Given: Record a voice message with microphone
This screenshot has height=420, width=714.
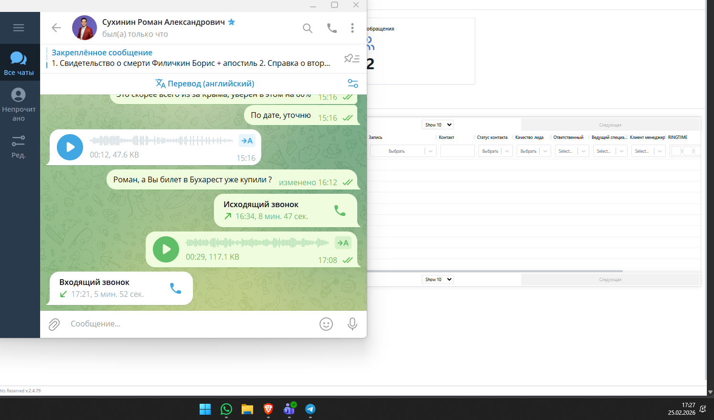Looking at the screenshot, I should pyautogui.click(x=352, y=325).
